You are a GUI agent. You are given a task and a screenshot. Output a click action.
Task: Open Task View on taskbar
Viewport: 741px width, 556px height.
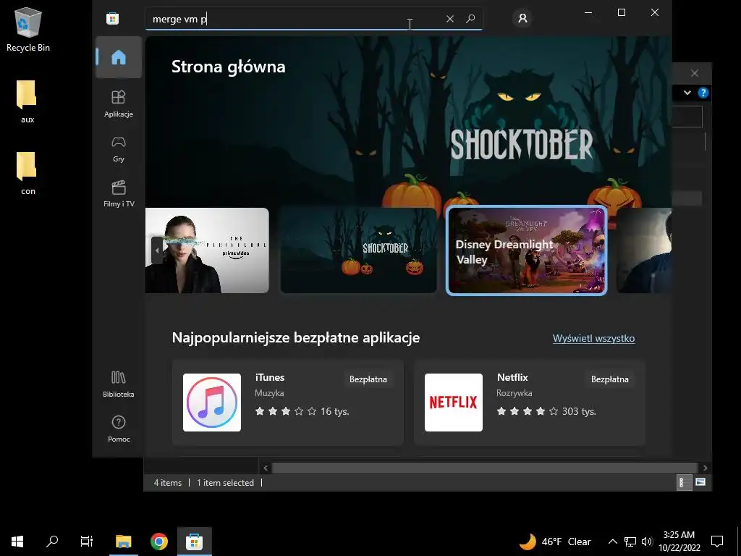coord(87,542)
